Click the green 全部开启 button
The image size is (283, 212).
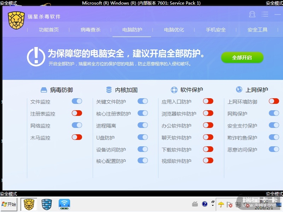pos(242,58)
